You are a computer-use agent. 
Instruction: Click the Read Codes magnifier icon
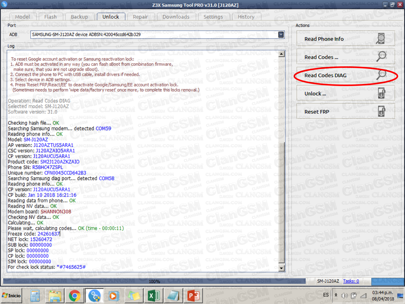381,56
